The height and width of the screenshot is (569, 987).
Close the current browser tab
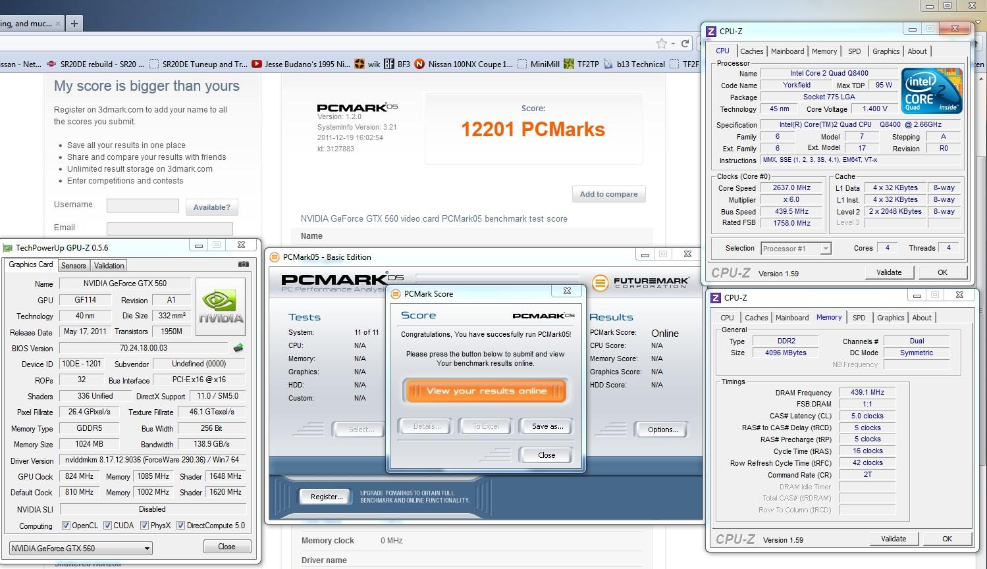point(58,24)
